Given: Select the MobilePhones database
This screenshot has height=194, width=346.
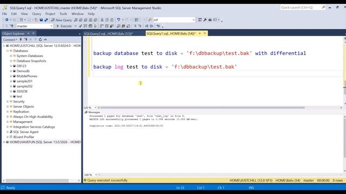Looking at the screenshot, I should click(27, 76).
